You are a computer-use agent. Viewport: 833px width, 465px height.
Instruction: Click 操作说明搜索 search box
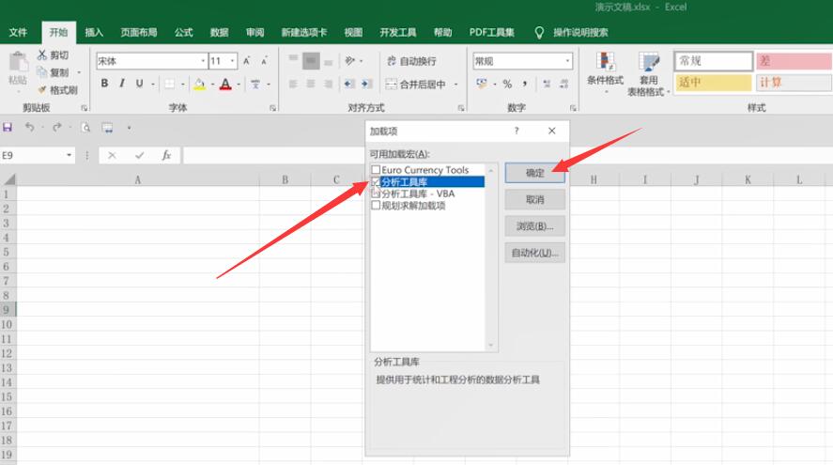click(x=580, y=33)
